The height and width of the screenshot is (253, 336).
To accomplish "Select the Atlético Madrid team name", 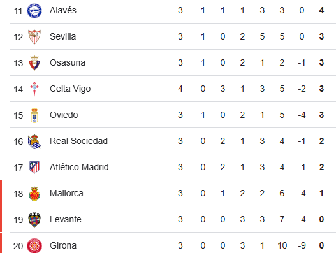I will click(79, 167).
